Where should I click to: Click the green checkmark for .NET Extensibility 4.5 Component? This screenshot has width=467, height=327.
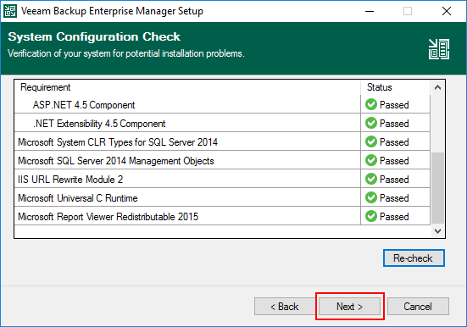371,123
